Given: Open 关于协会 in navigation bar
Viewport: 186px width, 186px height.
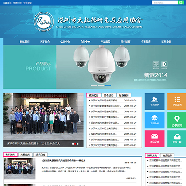Looking at the screenshot, I should click(45, 42).
